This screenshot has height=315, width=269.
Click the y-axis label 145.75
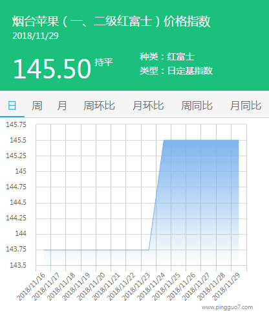pos(16,124)
